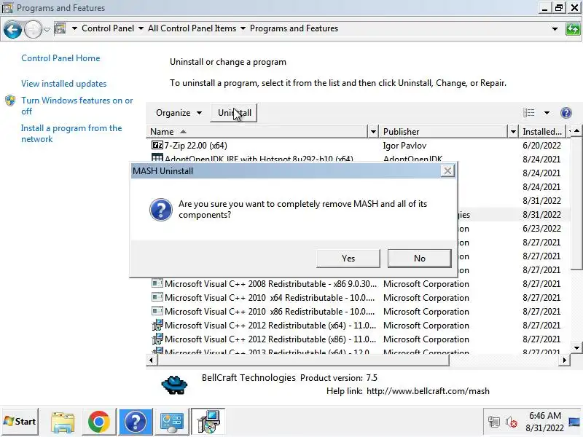Expand dropdown after All Control Panel Items
The width and height of the screenshot is (583, 437).
(x=243, y=28)
